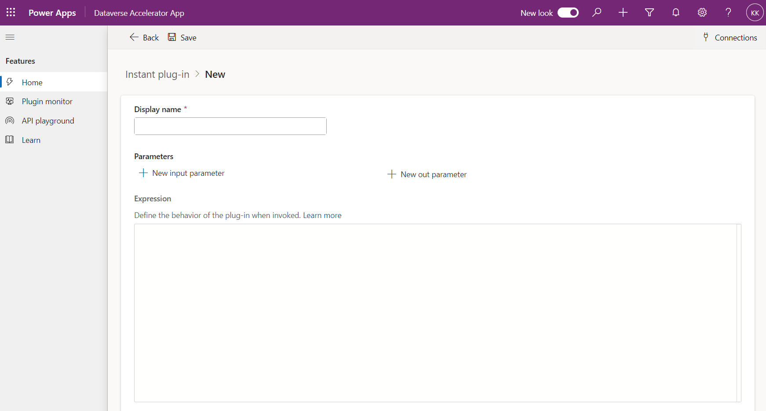766x411 pixels.
Task: Click the Display name label
Action: (x=158, y=109)
